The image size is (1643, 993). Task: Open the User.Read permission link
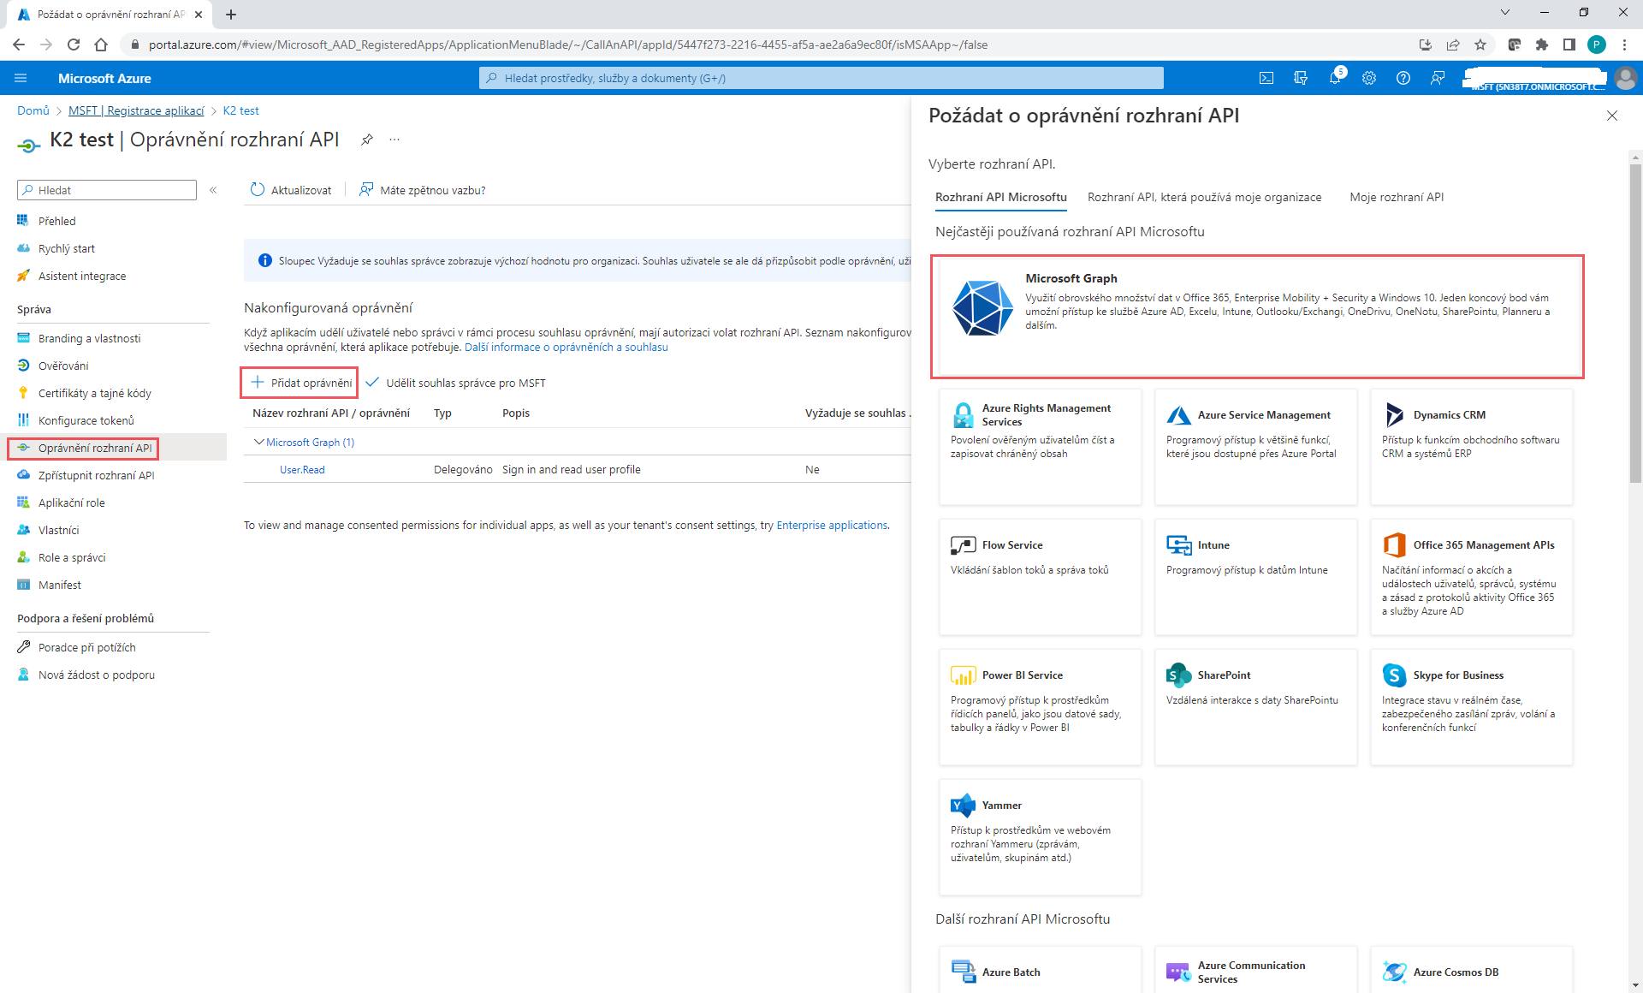click(302, 469)
